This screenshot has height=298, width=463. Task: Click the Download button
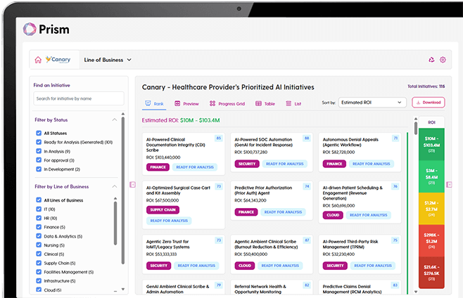[428, 103]
